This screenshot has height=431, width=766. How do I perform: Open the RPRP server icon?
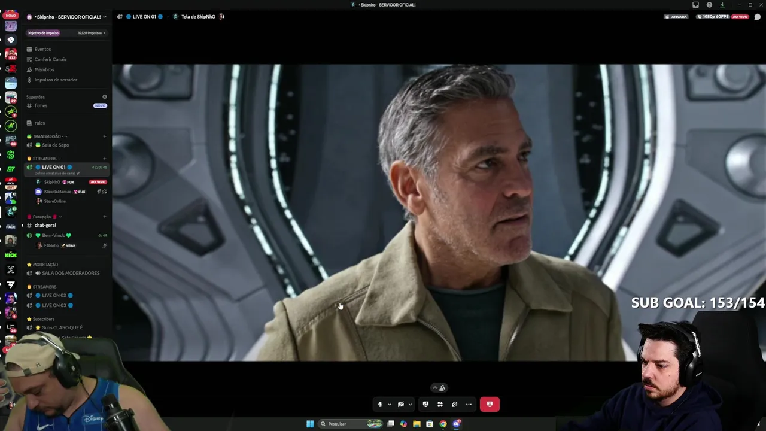pyautogui.click(x=11, y=140)
